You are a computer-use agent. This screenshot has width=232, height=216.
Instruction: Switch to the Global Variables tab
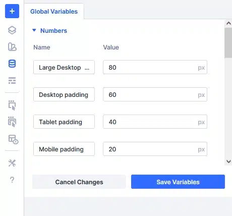pos(54,12)
